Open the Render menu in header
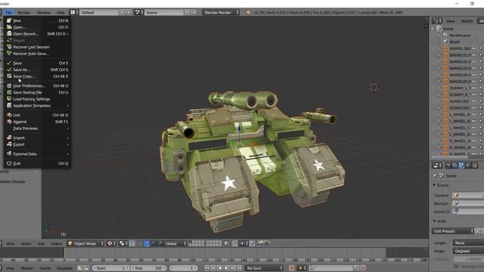Image resolution: width=484 pixels, height=272 pixels. [x=23, y=13]
